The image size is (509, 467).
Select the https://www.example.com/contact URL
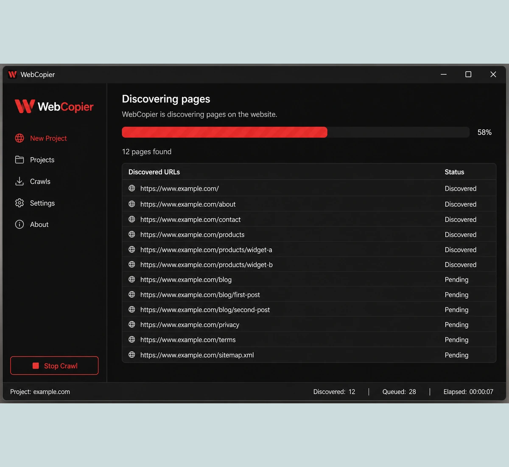point(190,219)
